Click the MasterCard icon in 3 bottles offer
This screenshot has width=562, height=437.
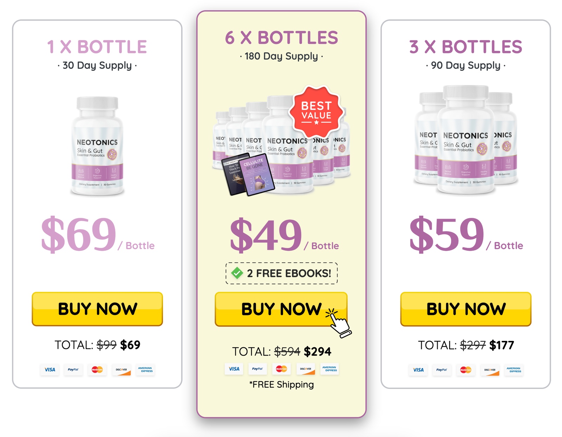pos(466,370)
